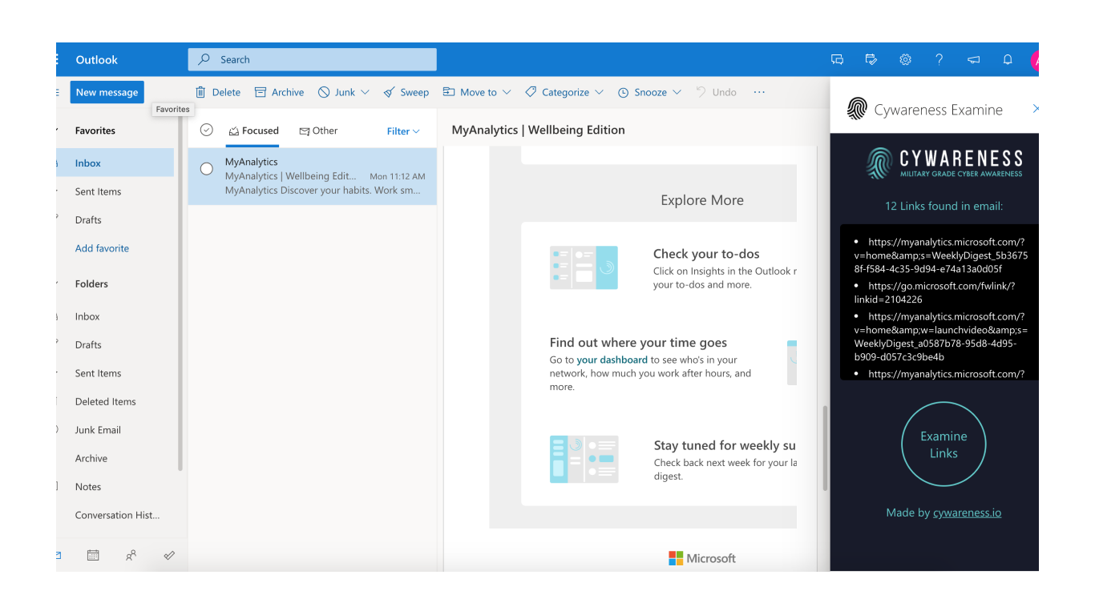Click the myanalytics launchvideo link text
Image resolution: width=1095 pixels, height=615 pixels.
point(940,337)
